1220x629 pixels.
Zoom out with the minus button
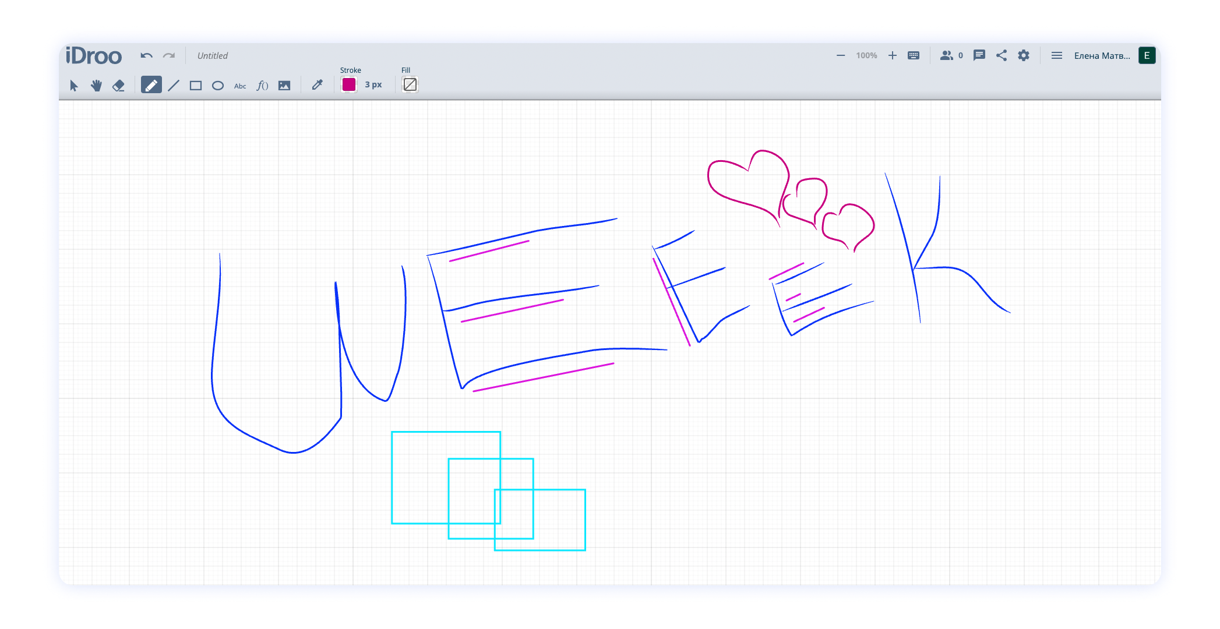(841, 55)
